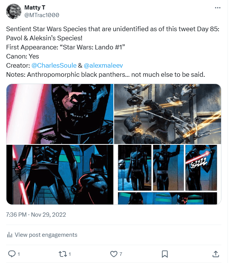The image size is (229, 263).
Task: Click "View post engagements" text
Action: tap(46, 235)
